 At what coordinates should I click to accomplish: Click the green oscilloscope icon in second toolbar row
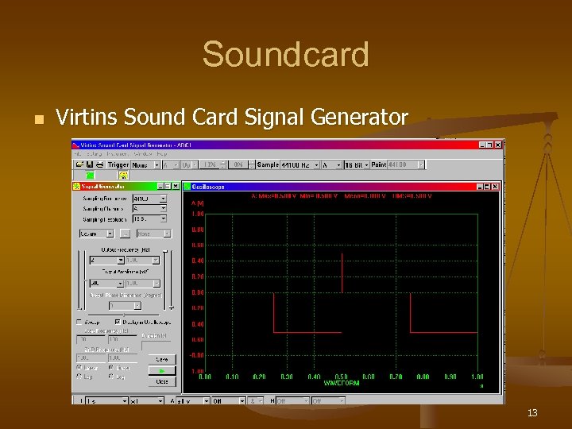coord(90,175)
